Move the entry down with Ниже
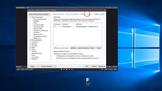 pos(99,48)
